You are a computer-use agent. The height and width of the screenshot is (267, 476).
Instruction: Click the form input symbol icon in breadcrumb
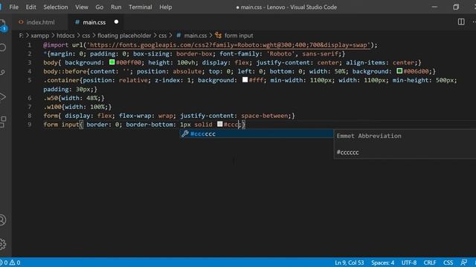(218, 35)
